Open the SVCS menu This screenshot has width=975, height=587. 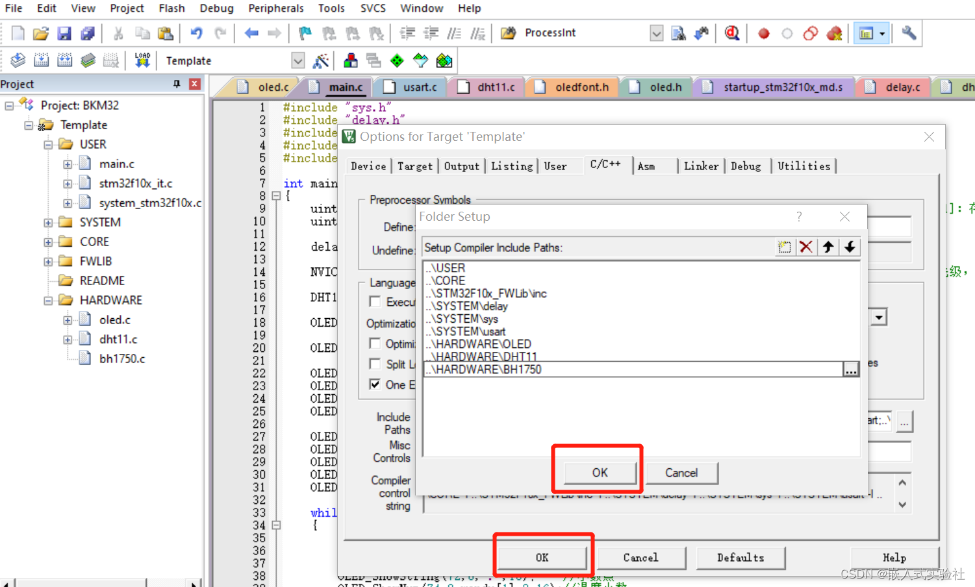pos(373,8)
